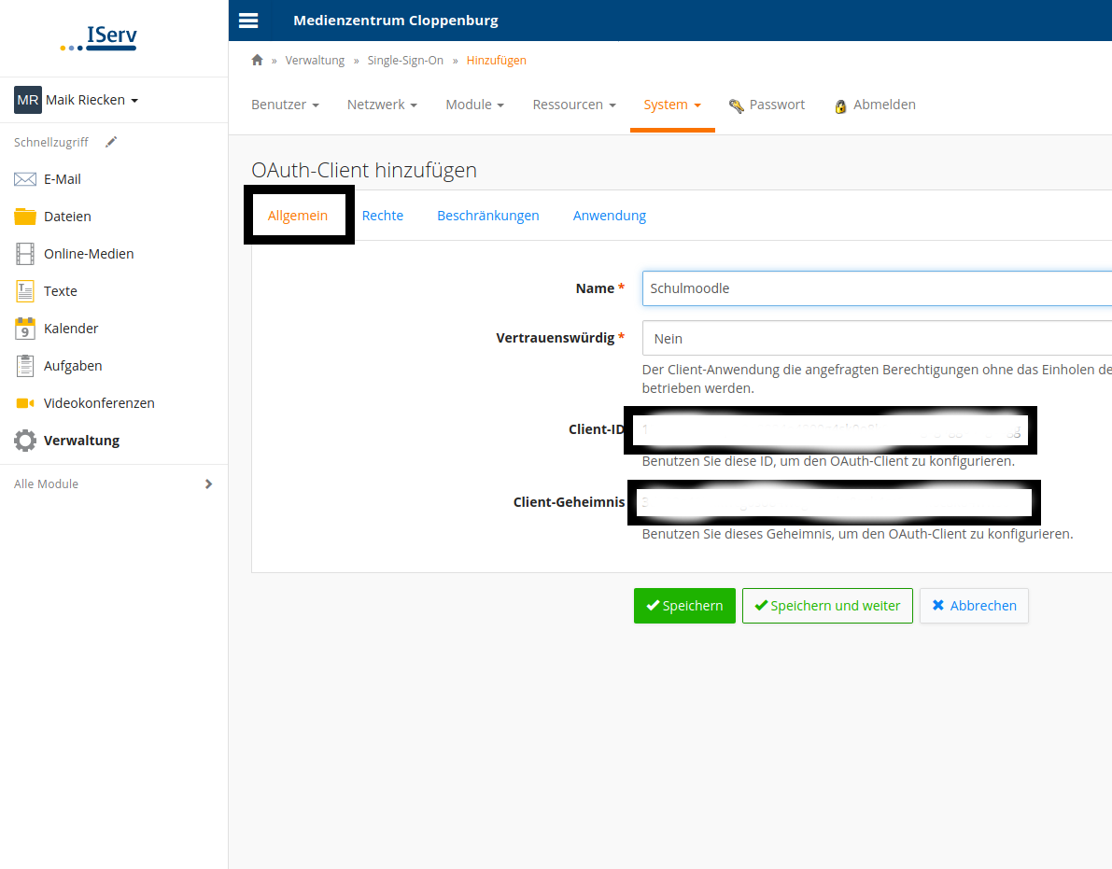Expand Alle Module chevron
The image size is (1112, 869).
(x=208, y=484)
